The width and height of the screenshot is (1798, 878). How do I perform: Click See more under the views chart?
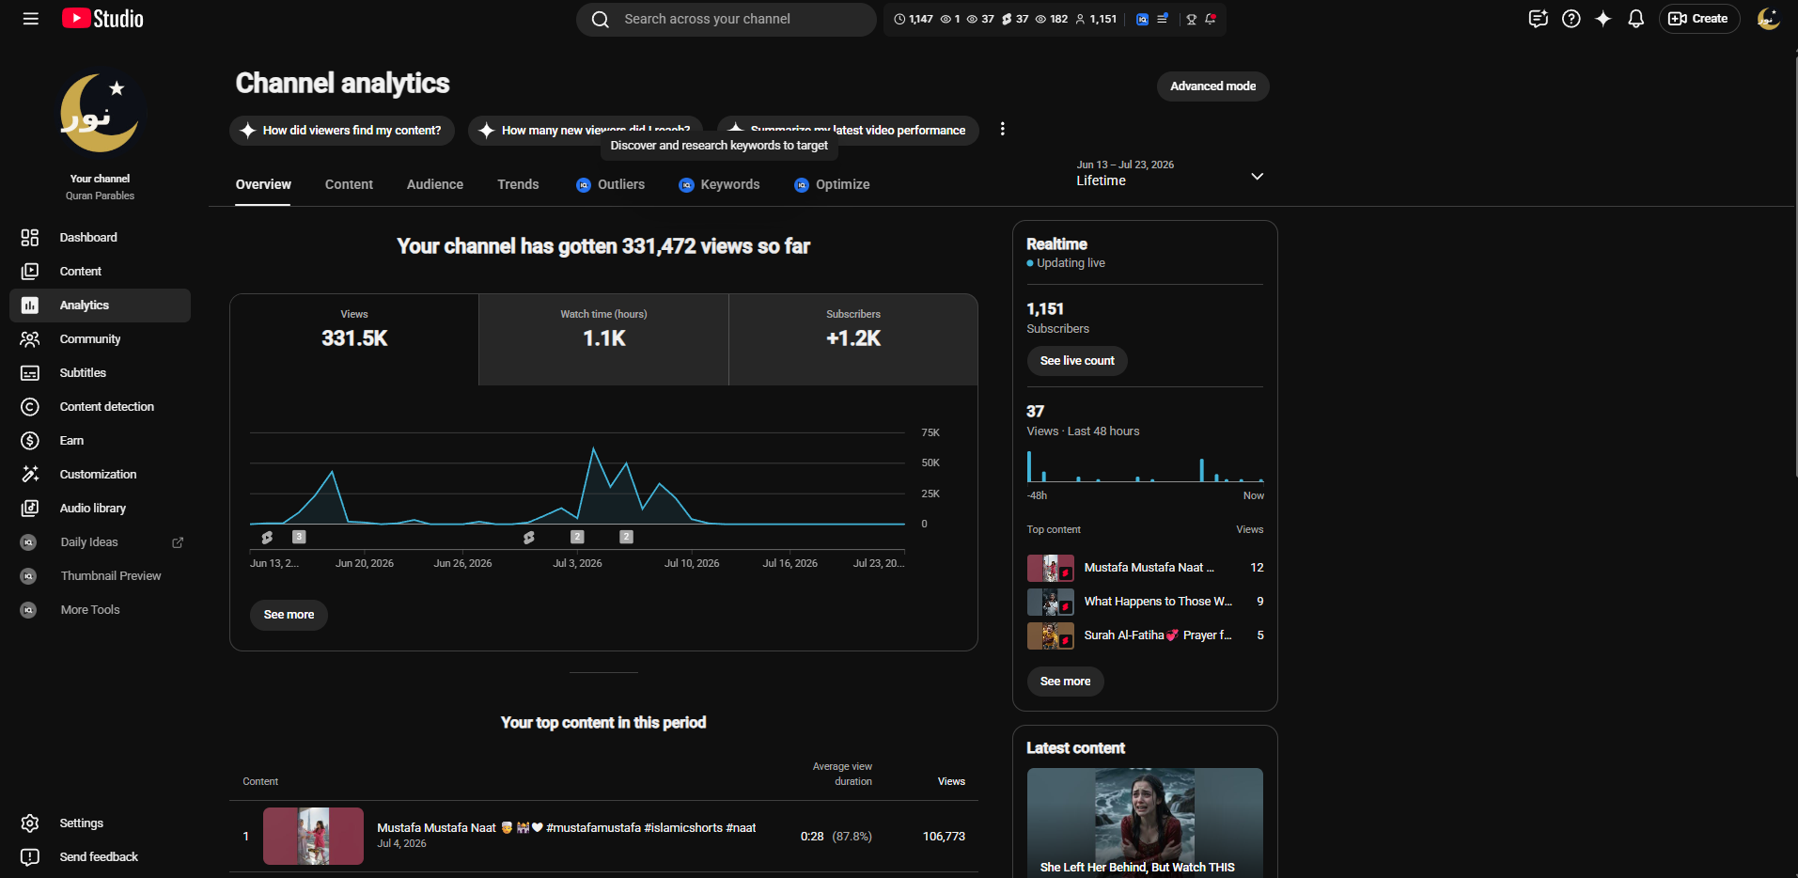(x=289, y=615)
